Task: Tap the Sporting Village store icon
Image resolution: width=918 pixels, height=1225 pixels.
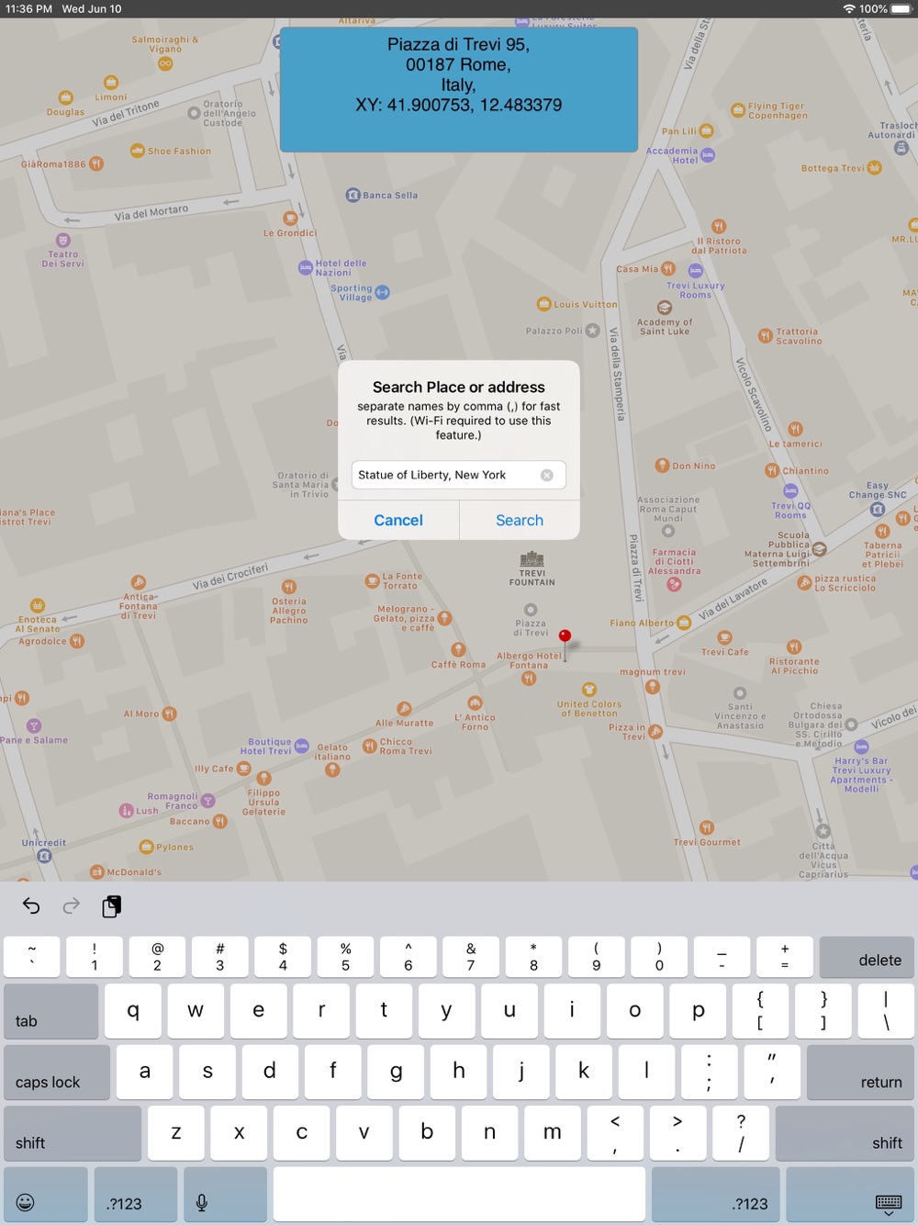Action: tap(383, 292)
